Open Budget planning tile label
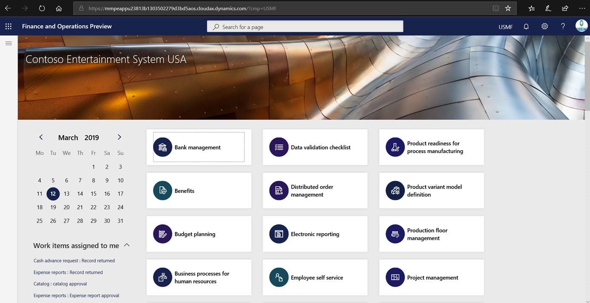The height and width of the screenshot is (303, 590). 195,234
